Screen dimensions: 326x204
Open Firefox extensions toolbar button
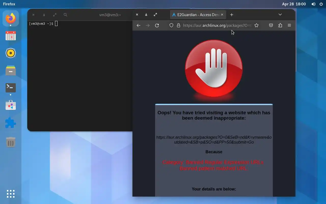click(280, 25)
